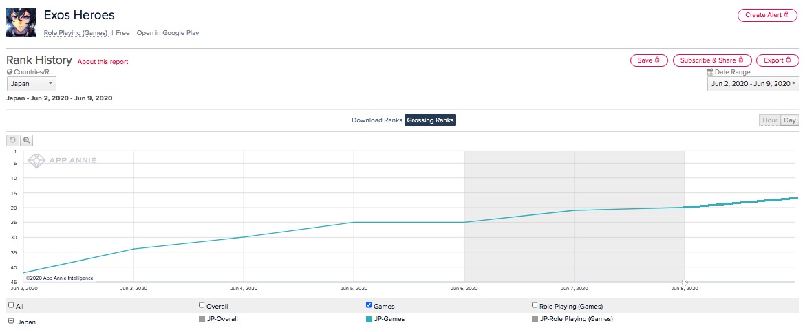805x332 pixels.
Task: Open the Jun 2 - Jun 9 date range dropdown
Action: tap(753, 84)
